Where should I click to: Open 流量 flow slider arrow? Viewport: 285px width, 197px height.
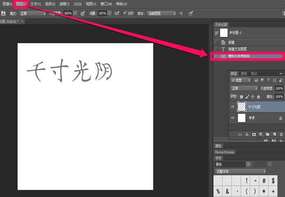click(x=110, y=13)
